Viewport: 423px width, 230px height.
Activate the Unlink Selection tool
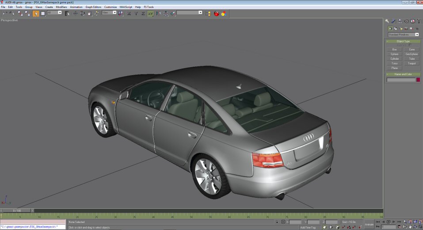pos(27,13)
